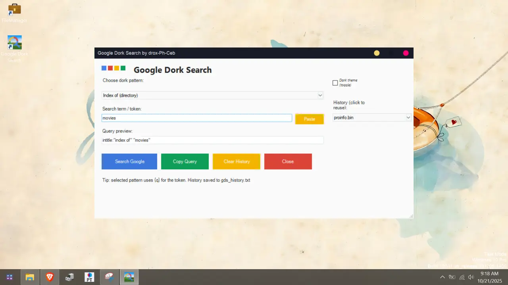Viewport: 508px width, 285px height.
Task: Expand the dork pattern dropdown
Action: click(x=320, y=95)
